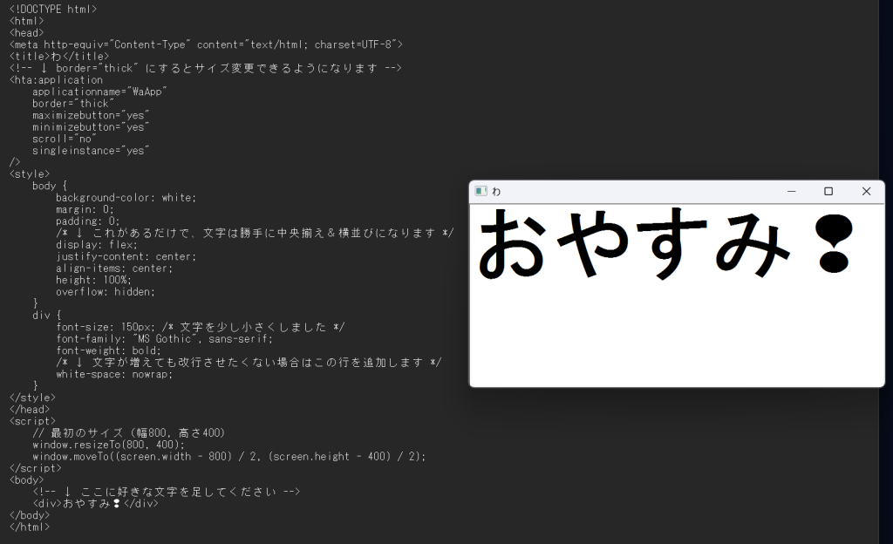
Task: Click the app icon in the わ window title bar
Action: coord(481,192)
